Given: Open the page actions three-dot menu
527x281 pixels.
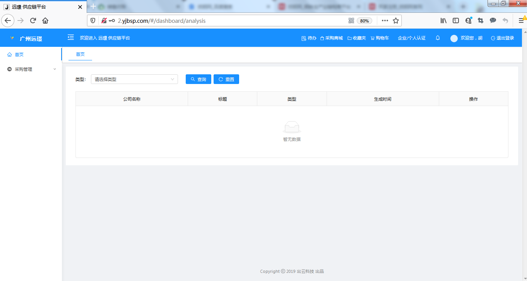Looking at the screenshot, I should click(385, 21).
